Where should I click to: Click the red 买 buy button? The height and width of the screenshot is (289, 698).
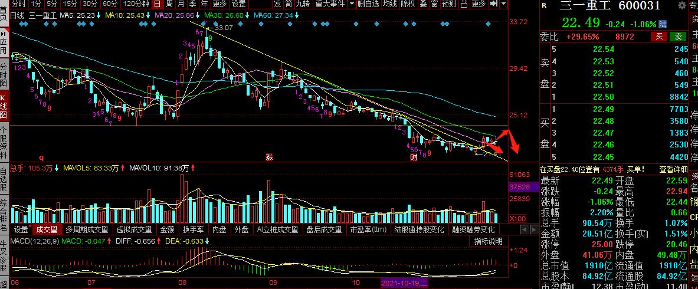tap(659, 37)
